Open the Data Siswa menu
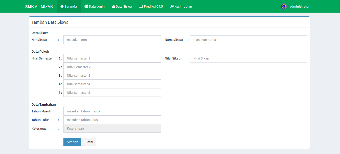 click(x=122, y=6)
